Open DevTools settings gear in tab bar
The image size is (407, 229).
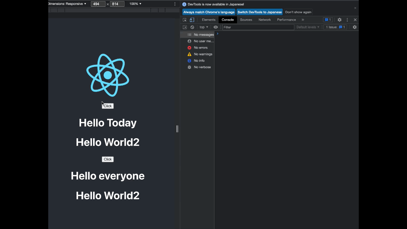[340, 20]
